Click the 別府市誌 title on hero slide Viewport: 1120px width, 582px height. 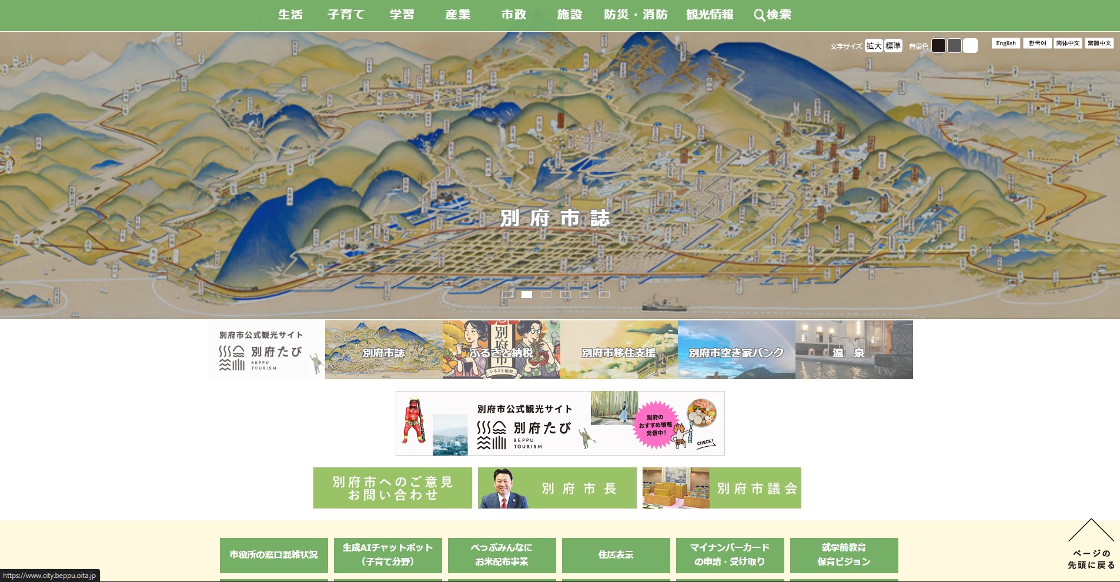pos(555,219)
